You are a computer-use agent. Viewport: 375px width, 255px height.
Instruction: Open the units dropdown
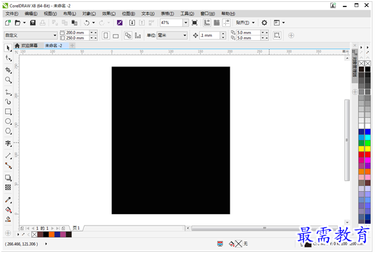(185, 35)
